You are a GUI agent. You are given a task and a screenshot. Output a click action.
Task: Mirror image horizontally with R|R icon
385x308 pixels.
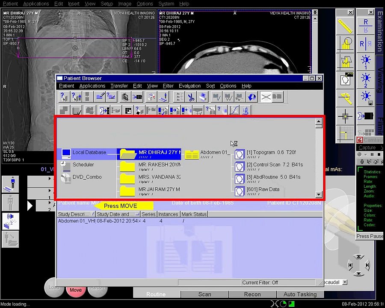365,44
